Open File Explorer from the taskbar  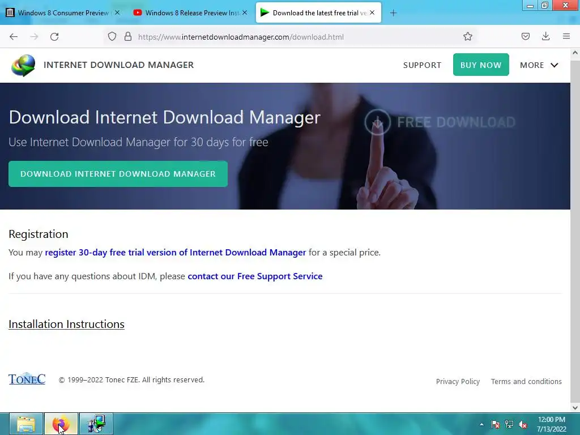tap(26, 424)
